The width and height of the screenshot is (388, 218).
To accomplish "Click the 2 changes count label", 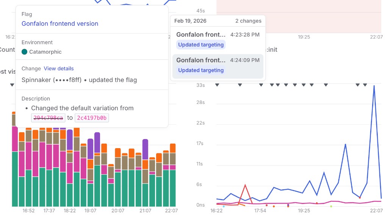I will tap(248, 21).
